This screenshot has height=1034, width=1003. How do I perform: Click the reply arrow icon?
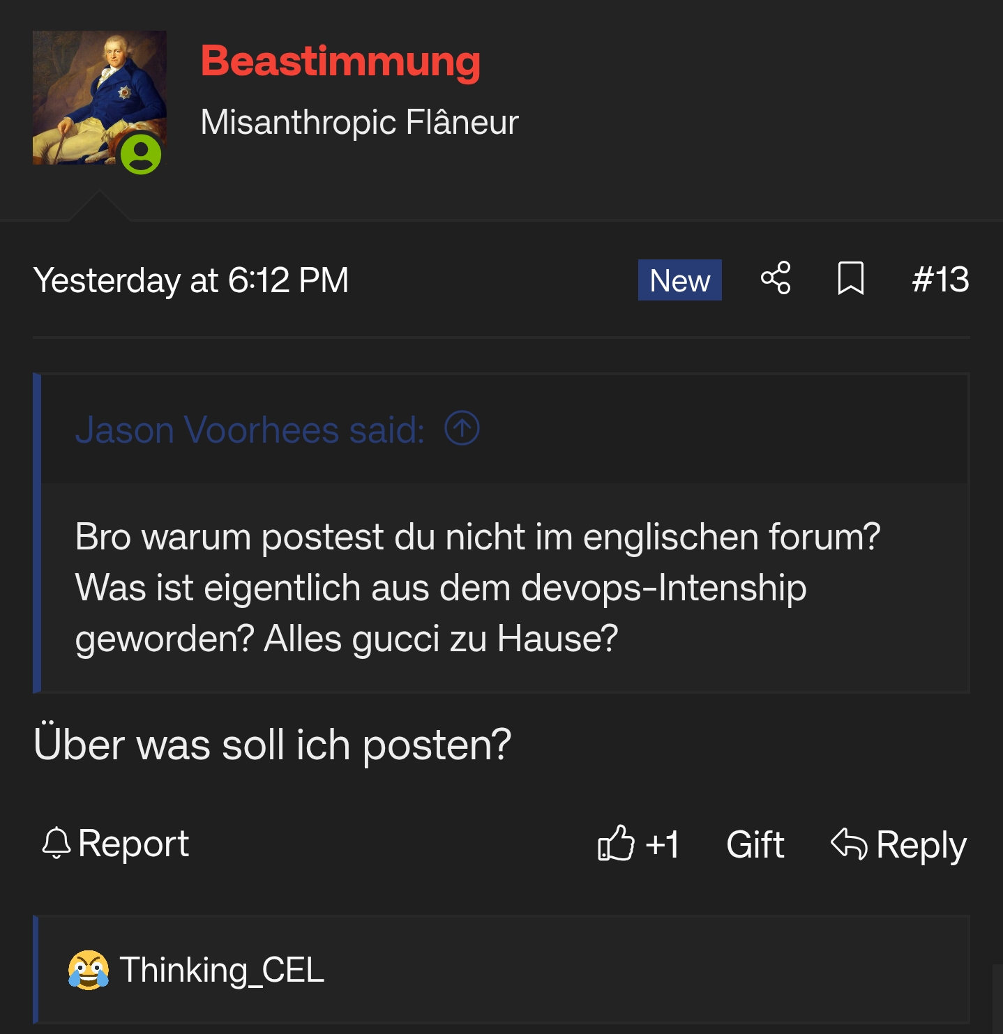[x=849, y=844]
